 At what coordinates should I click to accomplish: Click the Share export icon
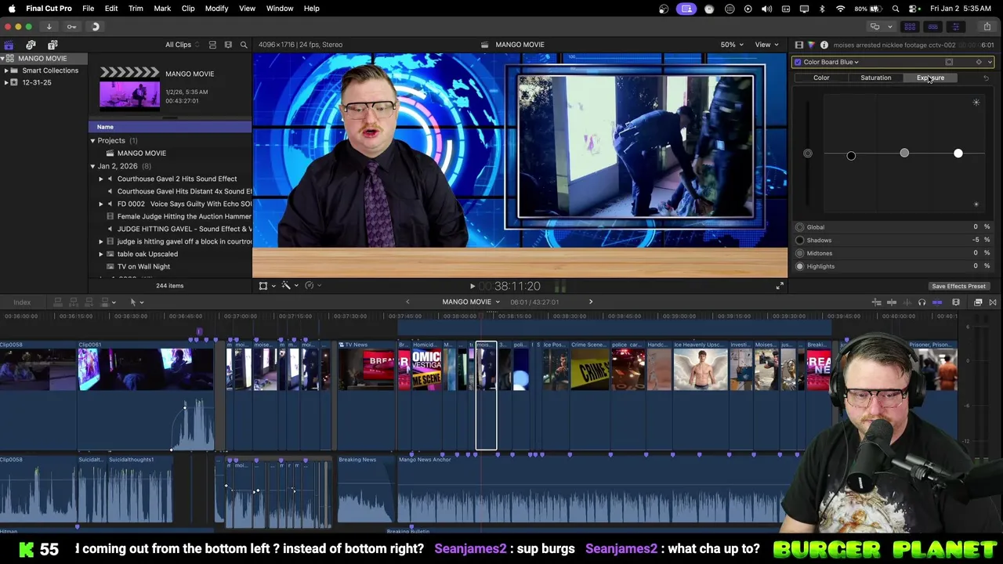pyautogui.click(x=987, y=27)
